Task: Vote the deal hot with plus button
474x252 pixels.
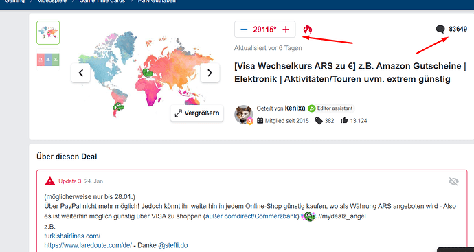Action: (x=286, y=30)
